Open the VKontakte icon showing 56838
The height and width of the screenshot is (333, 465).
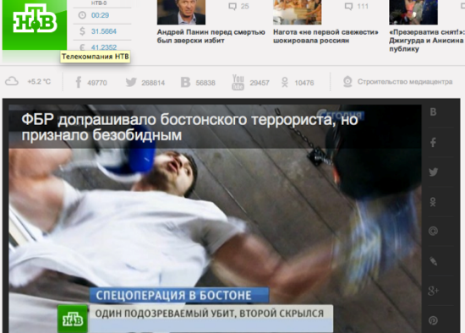(x=185, y=82)
